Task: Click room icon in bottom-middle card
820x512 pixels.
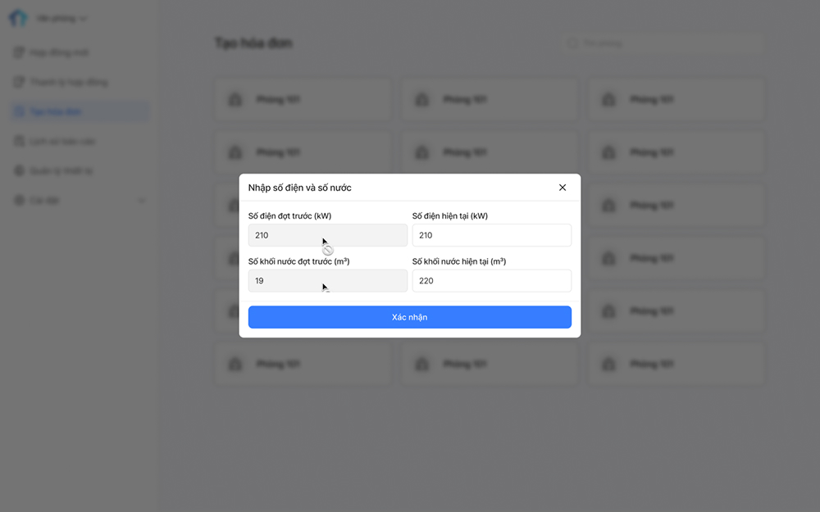Action: click(422, 364)
